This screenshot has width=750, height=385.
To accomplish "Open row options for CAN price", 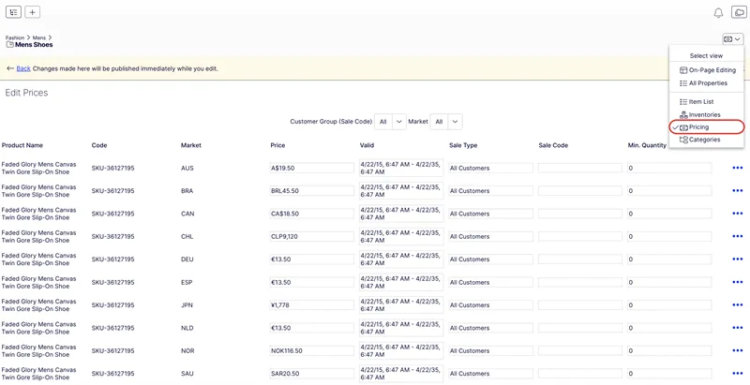I will [x=737, y=214].
